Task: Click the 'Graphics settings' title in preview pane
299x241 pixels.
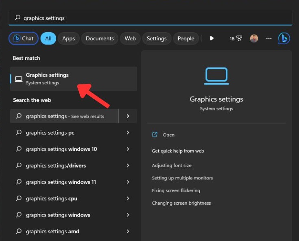Action: click(x=216, y=99)
